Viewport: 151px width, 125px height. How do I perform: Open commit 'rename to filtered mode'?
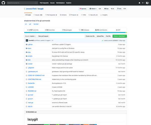pos(60,103)
